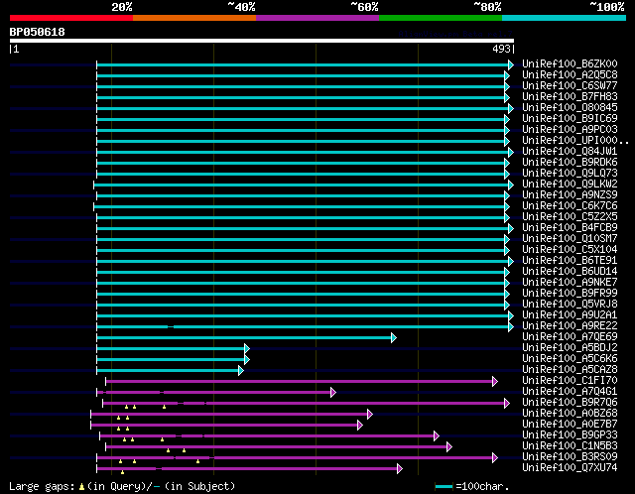Select the UniRef100_C5X104 label

point(570,250)
